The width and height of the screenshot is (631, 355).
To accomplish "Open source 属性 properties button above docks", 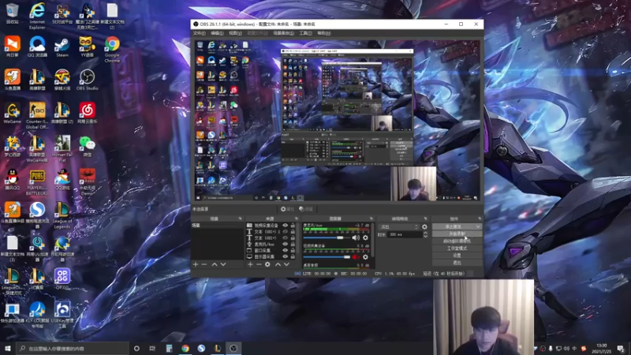I will tap(287, 209).
